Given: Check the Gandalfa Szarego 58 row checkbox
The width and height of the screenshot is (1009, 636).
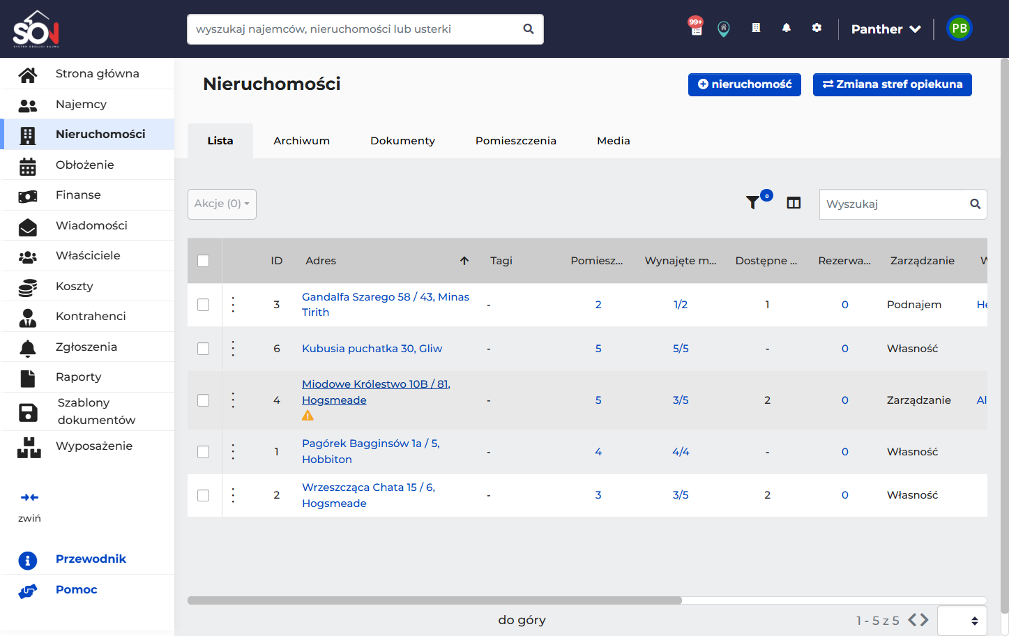Looking at the screenshot, I should click(x=204, y=305).
